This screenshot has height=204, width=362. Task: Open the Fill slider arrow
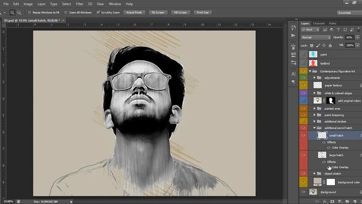click(x=357, y=45)
